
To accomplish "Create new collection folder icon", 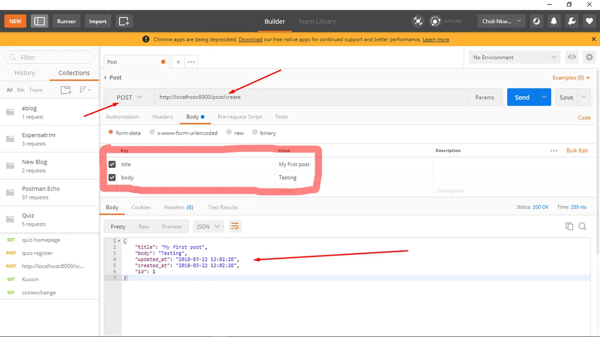I will tap(66, 90).
